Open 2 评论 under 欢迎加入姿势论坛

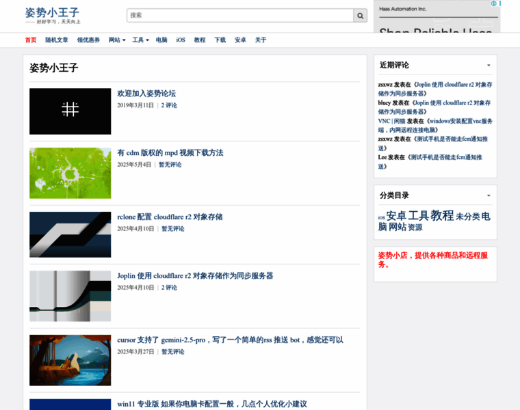pos(169,105)
